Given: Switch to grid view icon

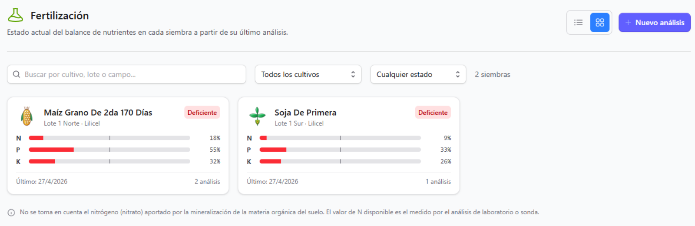Looking at the screenshot, I should pos(600,23).
